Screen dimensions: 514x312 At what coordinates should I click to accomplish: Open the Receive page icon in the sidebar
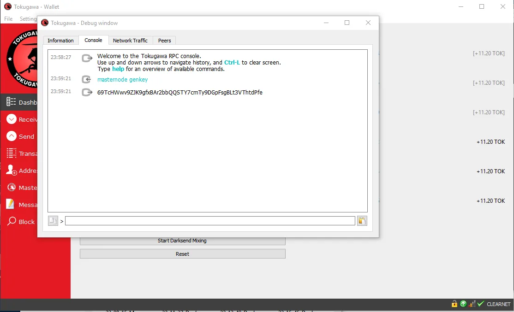pyautogui.click(x=12, y=119)
